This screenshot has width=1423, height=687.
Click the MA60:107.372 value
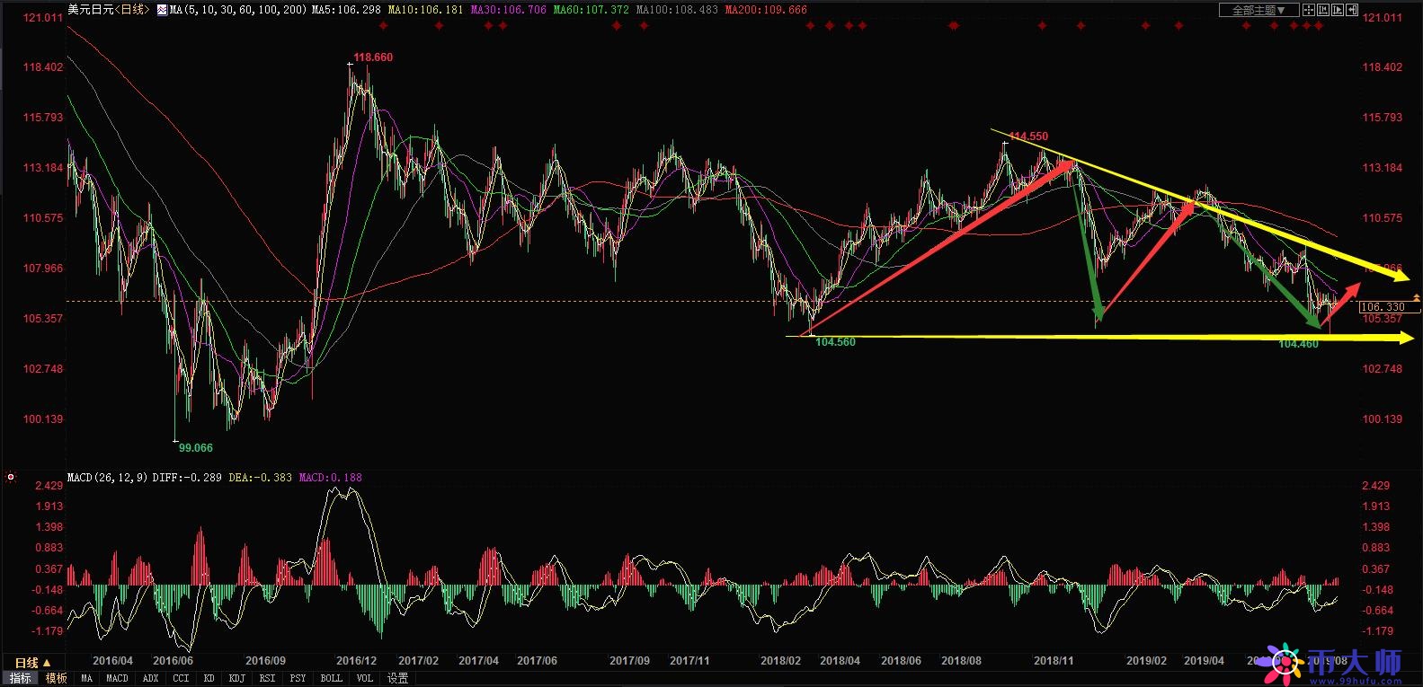(591, 10)
